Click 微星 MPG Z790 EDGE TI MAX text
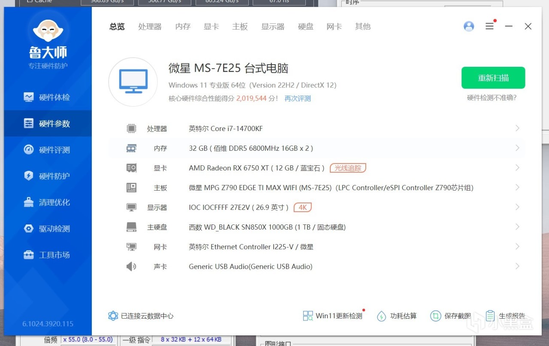 pos(331,188)
